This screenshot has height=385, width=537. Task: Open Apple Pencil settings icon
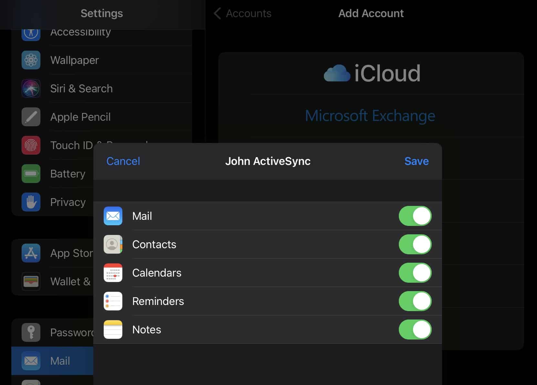click(31, 117)
